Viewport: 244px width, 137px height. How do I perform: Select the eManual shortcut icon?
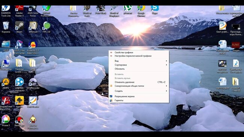[x=33, y=27]
